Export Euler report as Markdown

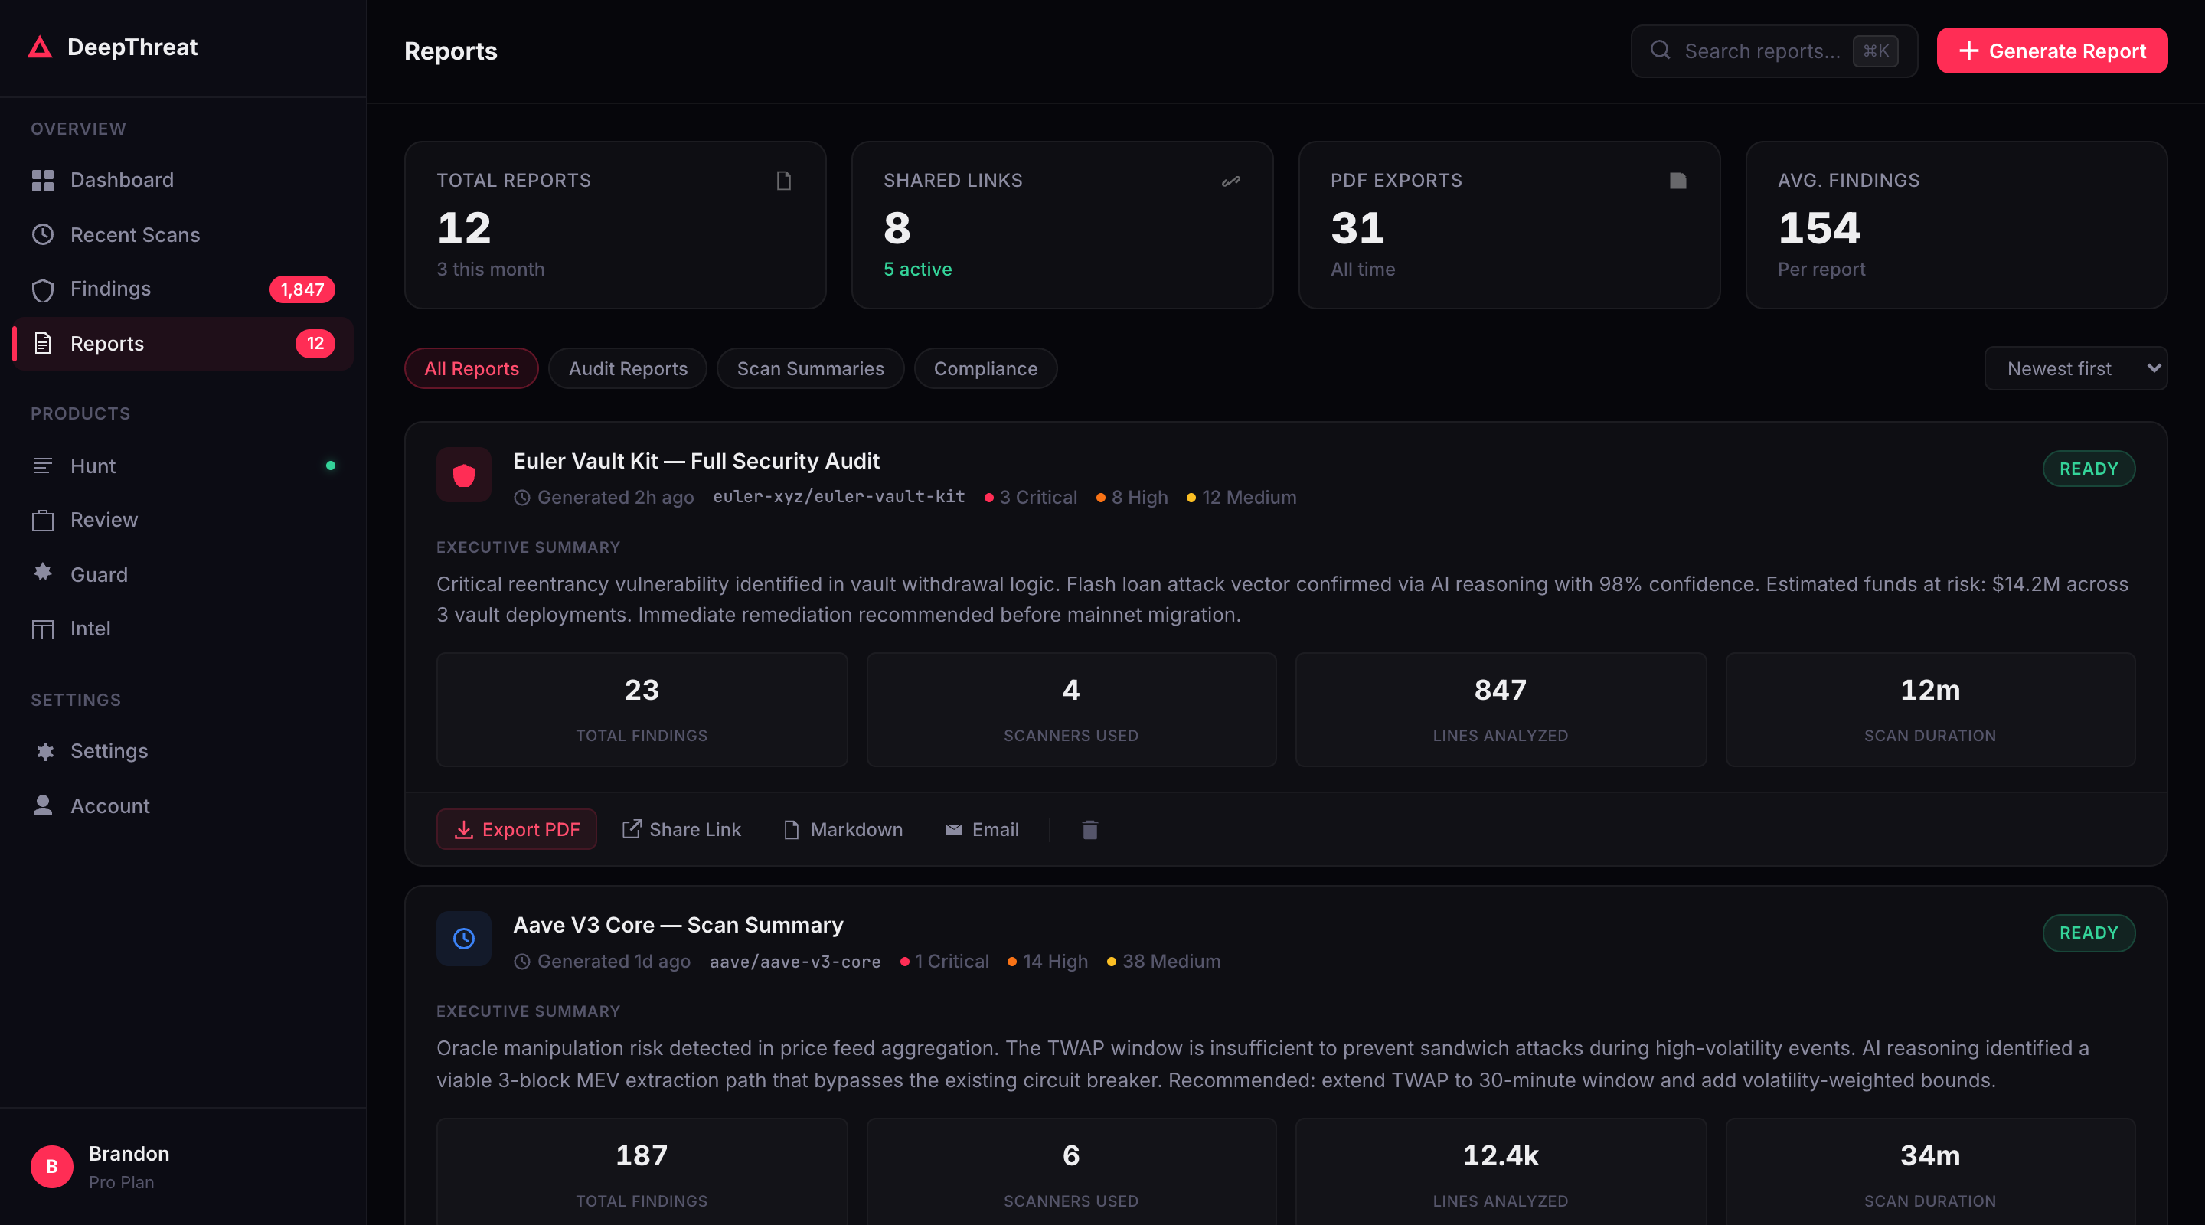[842, 829]
